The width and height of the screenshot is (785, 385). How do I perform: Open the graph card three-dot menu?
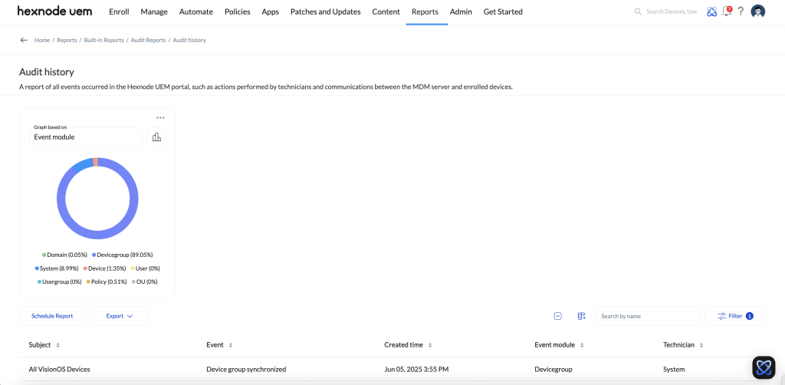[160, 117]
